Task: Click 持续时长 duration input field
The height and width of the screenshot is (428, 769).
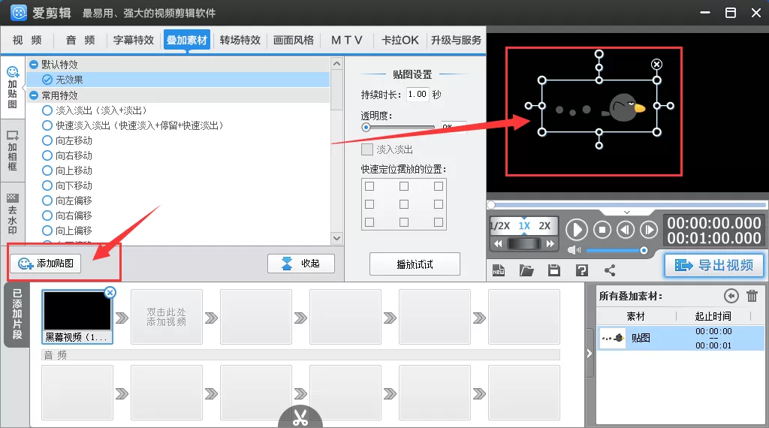Action: pos(418,94)
